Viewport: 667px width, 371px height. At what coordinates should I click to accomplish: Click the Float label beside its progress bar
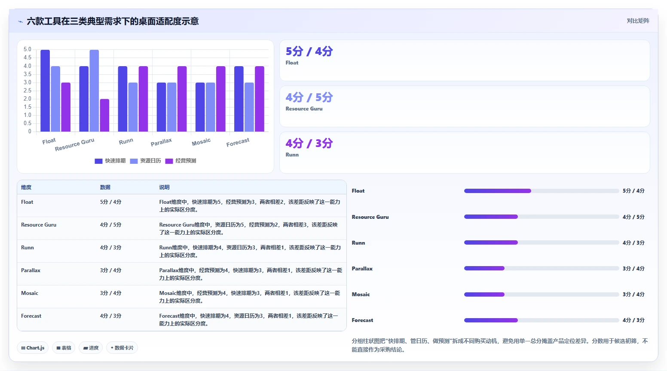click(x=358, y=191)
